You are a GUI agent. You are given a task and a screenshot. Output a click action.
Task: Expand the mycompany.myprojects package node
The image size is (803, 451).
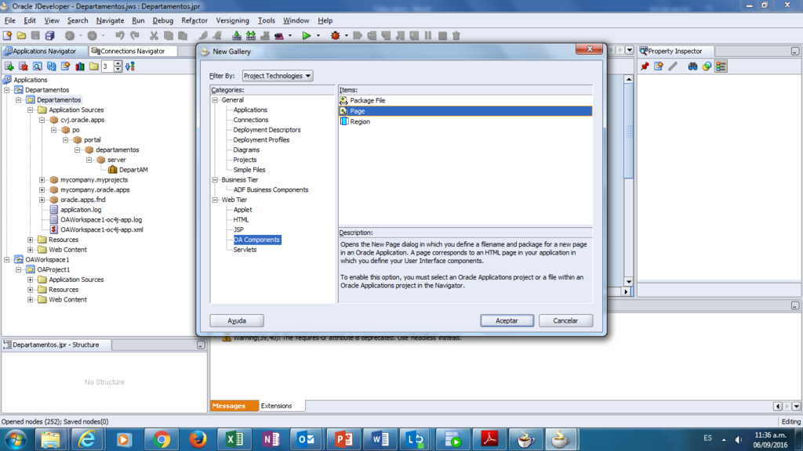click(x=42, y=180)
